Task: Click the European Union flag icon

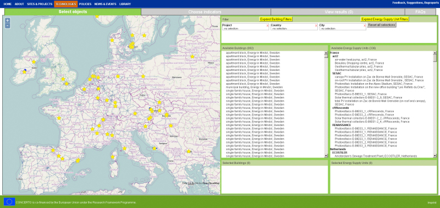Action: [x=9, y=201]
